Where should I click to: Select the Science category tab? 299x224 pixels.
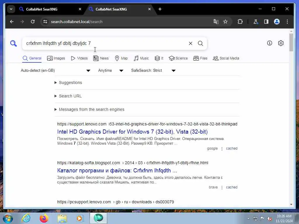pyautogui.click(x=178, y=58)
